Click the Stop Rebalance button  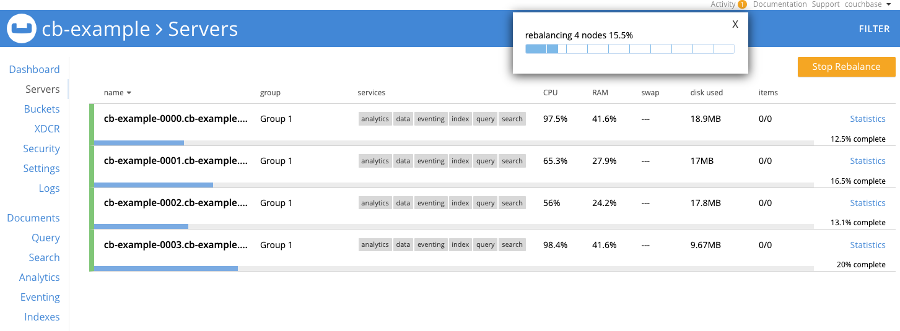846,67
